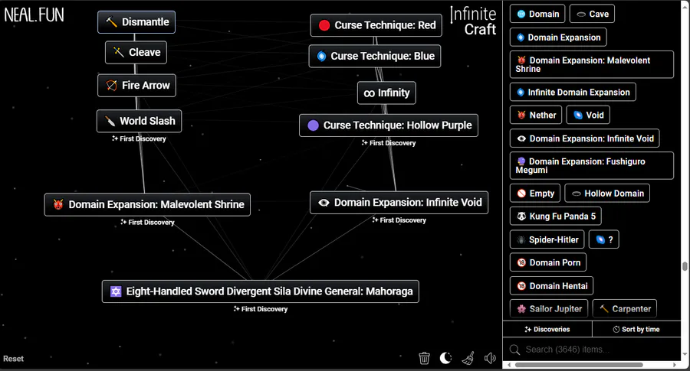Select Domain Expansion: Malevolent Shrine on canvas
This screenshot has height=371, width=690.
coord(147,204)
